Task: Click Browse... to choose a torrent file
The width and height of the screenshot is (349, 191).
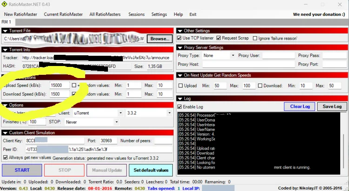Action: [x=160, y=39]
